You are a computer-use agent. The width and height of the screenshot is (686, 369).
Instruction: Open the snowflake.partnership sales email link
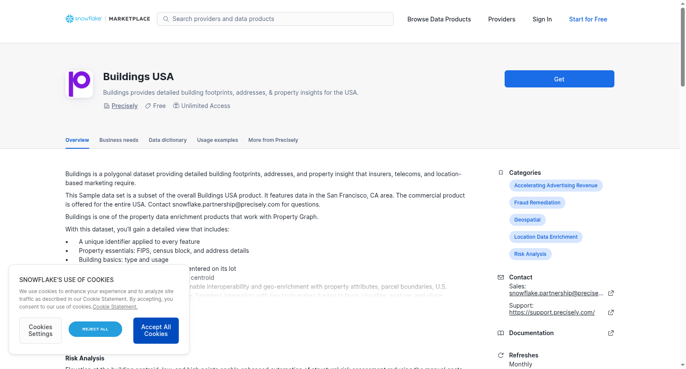556,293
